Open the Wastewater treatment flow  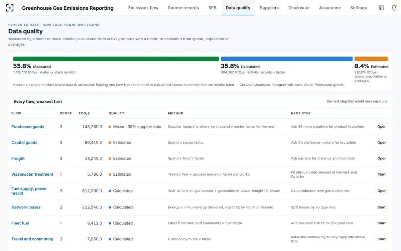tap(32, 174)
